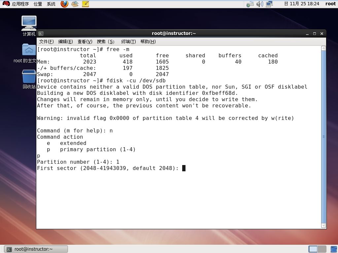338x253 pixels.
Task: Click the terminal window menu icon in titlebar
Action: pos(41,34)
